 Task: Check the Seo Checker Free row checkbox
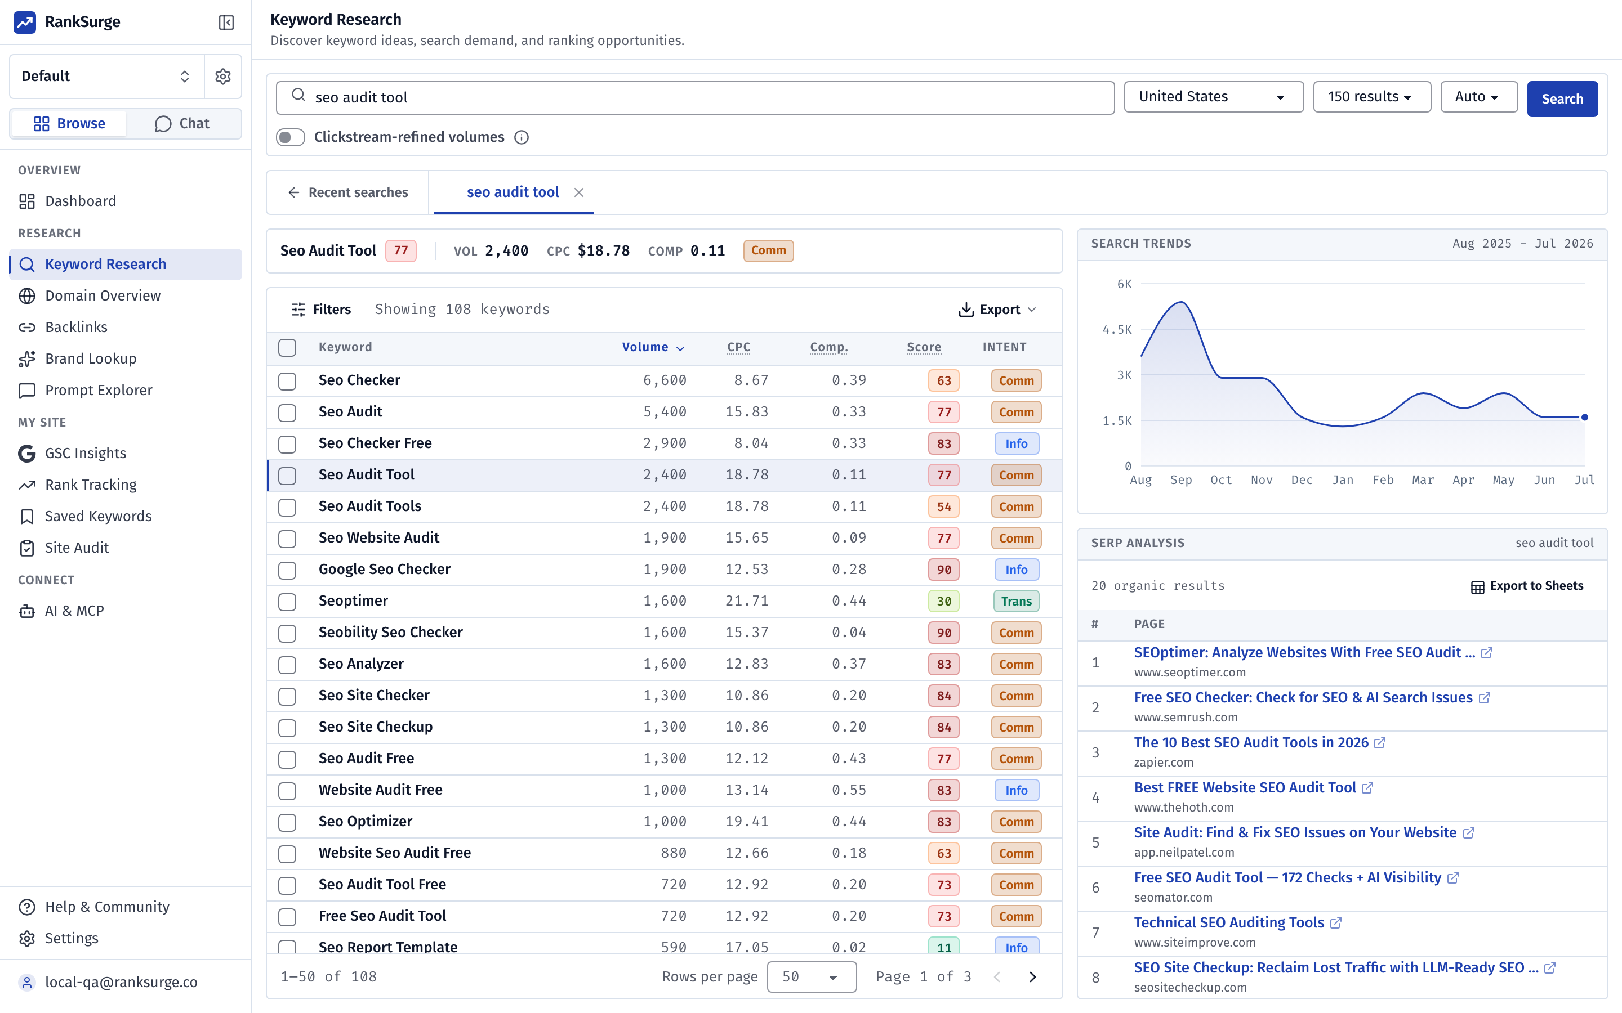point(288,444)
